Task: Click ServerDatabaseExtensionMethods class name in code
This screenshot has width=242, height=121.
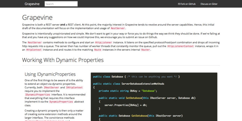Action: 143,83
